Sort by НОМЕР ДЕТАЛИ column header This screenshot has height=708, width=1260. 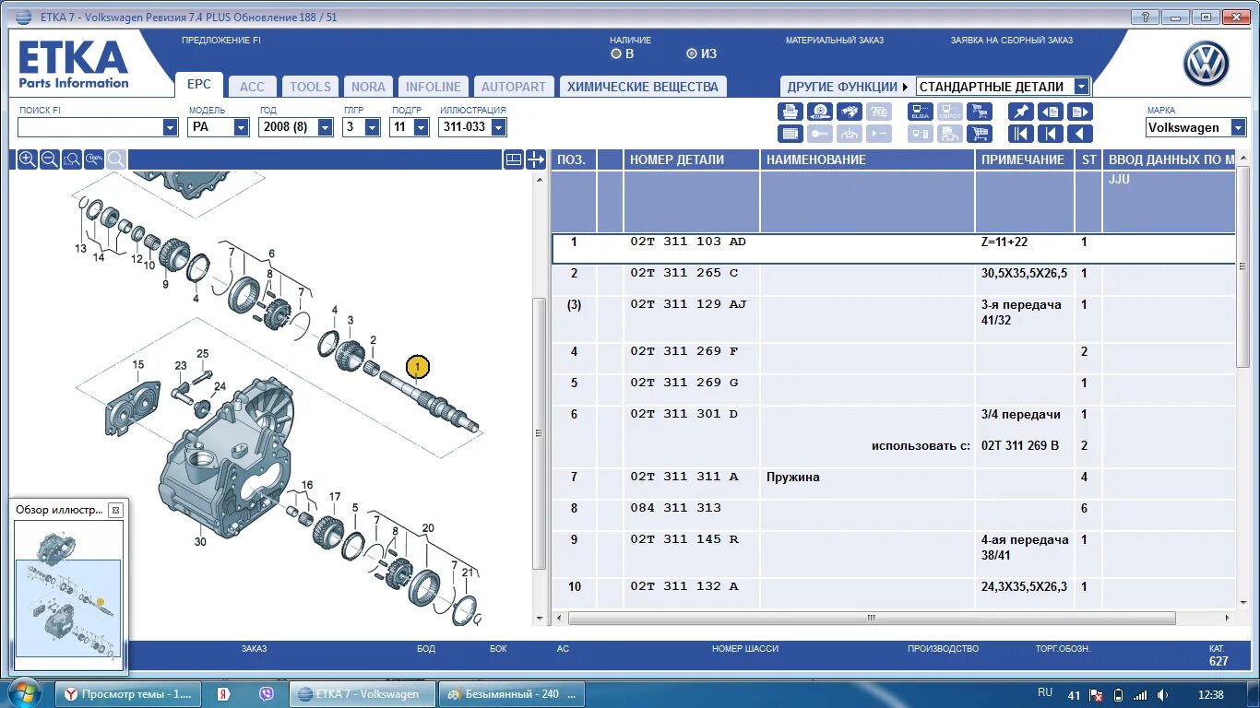point(691,159)
